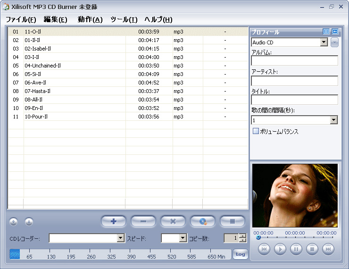Click the remove track minus button
349x269 pixels.
(143, 221)
